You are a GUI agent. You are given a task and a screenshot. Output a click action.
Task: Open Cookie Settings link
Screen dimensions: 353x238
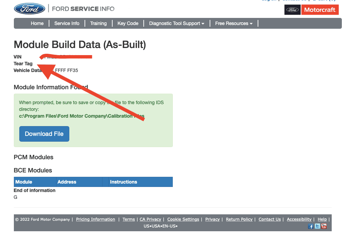[183, 219]
